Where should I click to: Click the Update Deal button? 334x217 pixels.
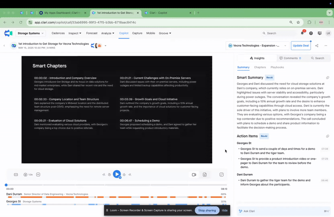301,46
